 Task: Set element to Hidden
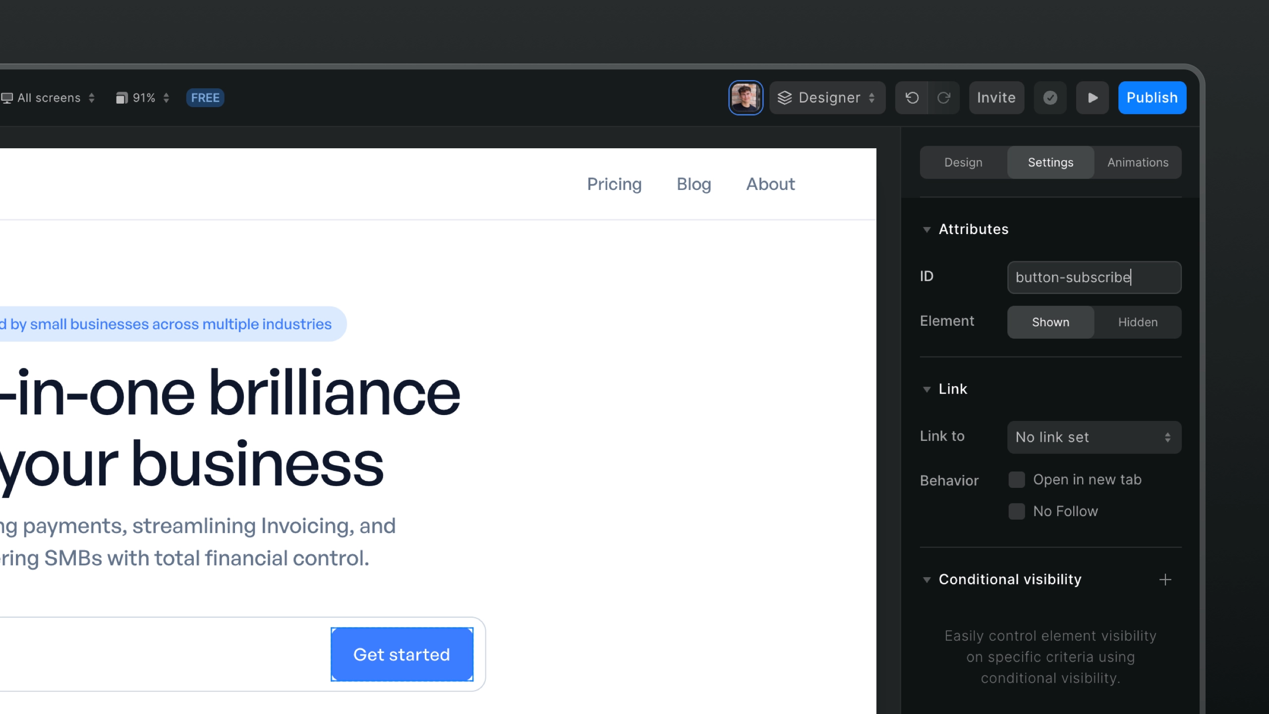pyautogui.click(x=1138, y=322)
